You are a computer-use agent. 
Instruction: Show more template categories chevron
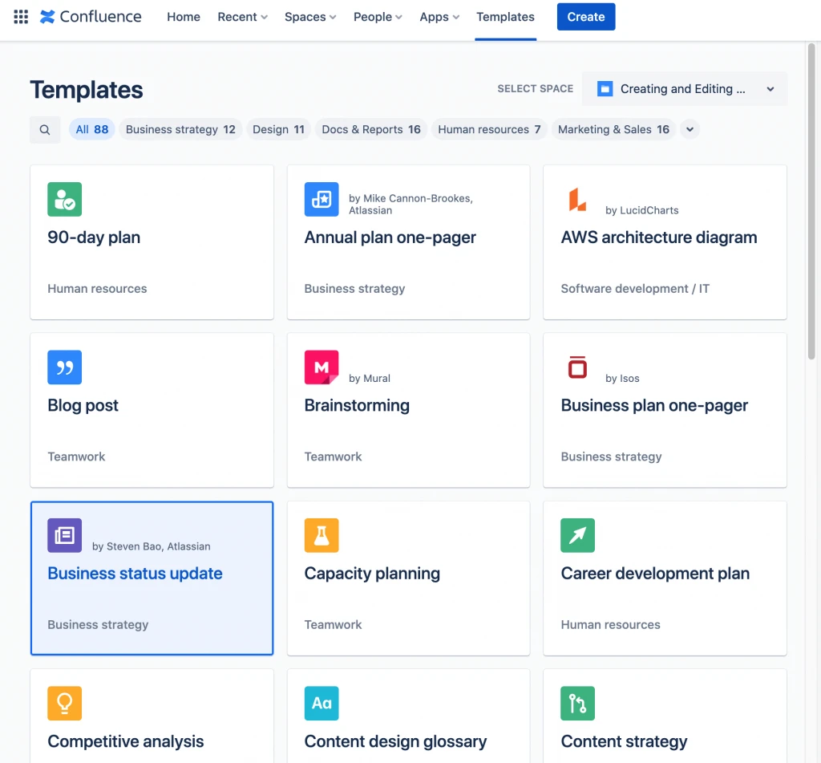tap(690, 129)
